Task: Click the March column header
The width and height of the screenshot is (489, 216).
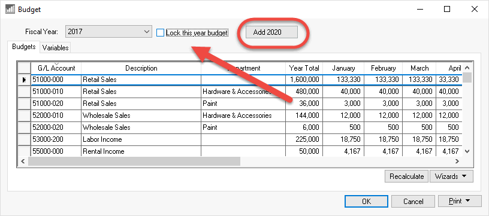Action: (419, 68)
